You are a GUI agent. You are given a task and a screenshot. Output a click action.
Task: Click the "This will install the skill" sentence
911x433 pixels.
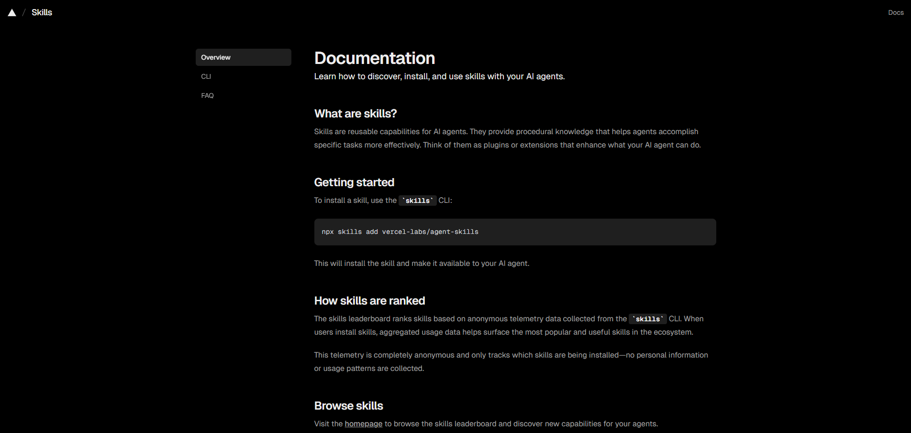pyautogui.click(x=422, y=264)
